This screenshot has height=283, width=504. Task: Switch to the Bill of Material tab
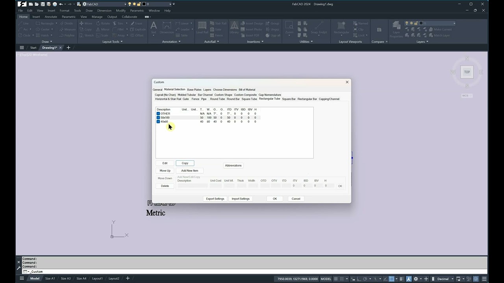(x=247, y=90)
